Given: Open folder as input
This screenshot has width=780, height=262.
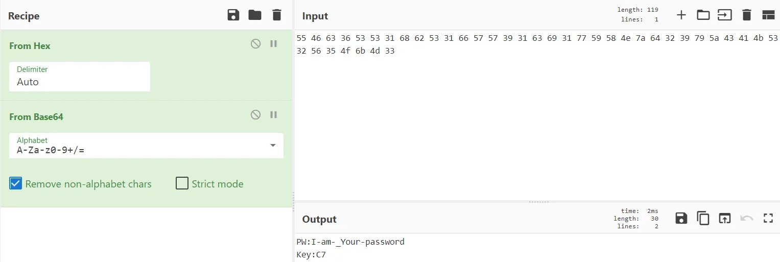Looking at the screenshot, I should click(703, 15).
